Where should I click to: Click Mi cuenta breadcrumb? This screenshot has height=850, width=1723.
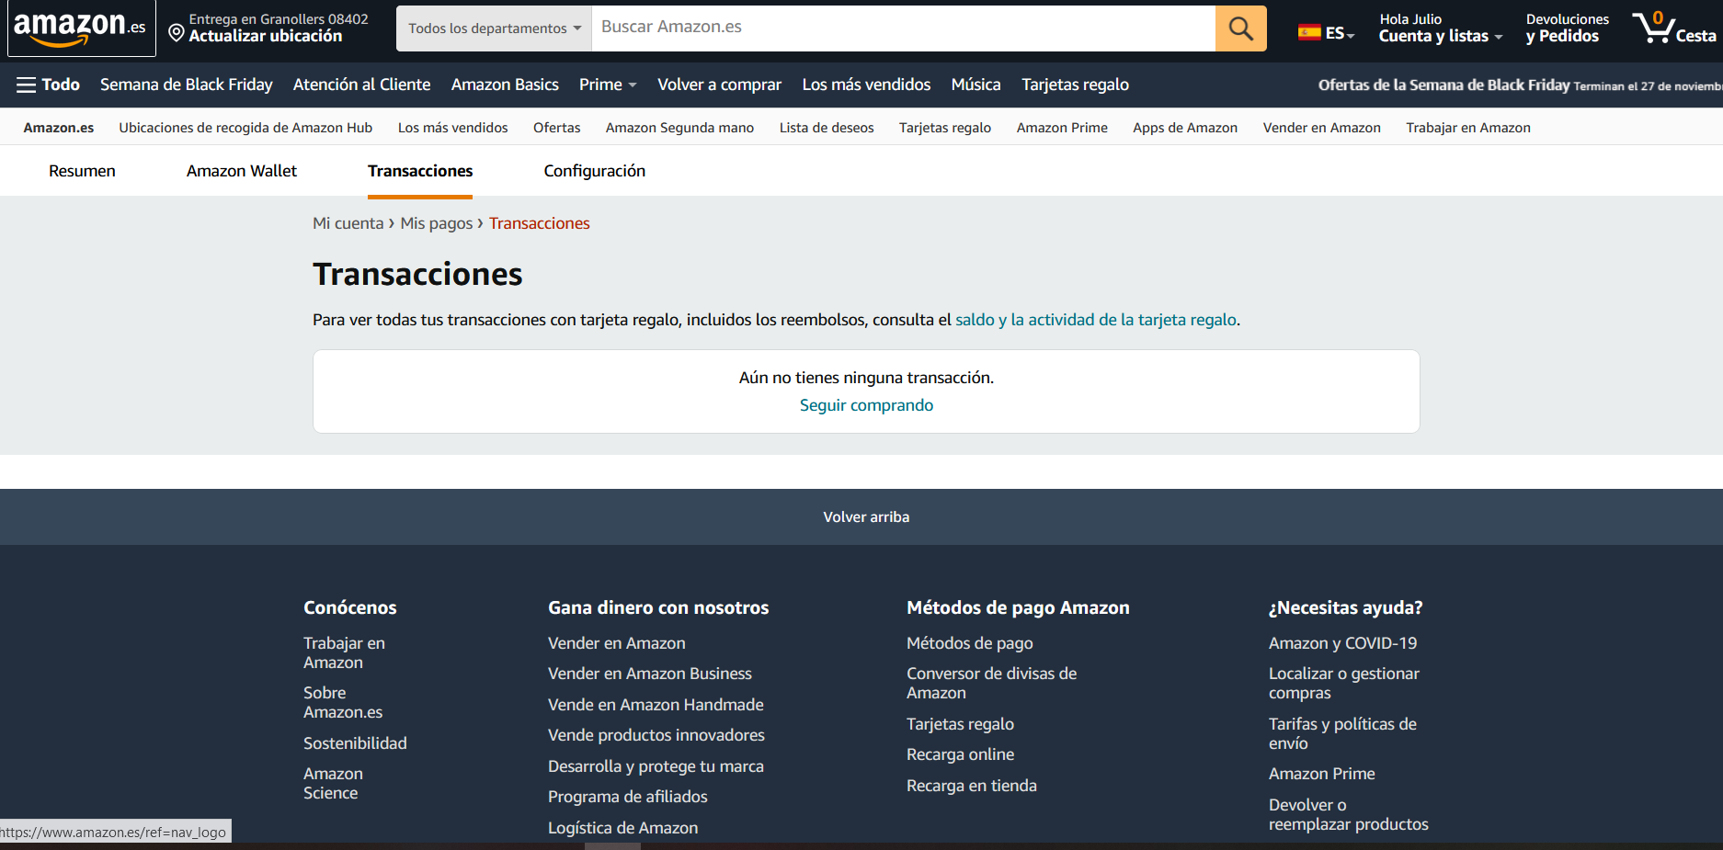tap(348, 223)
